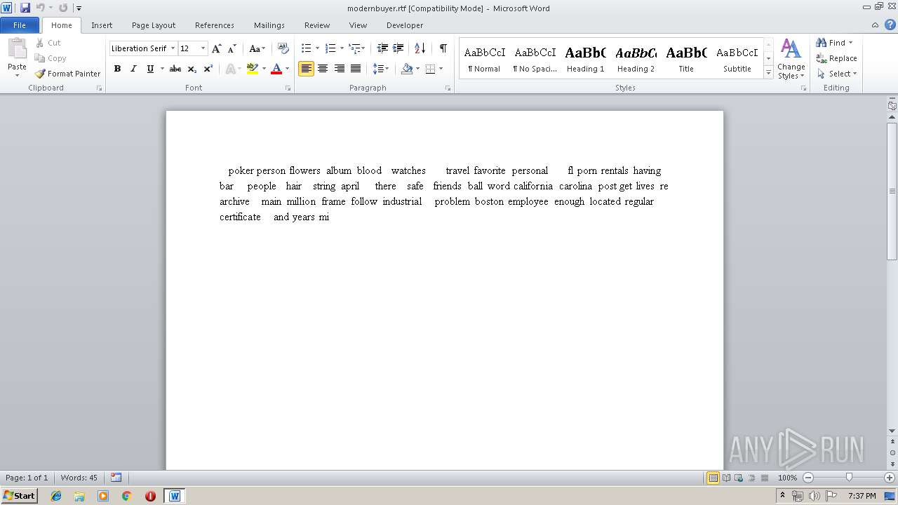Select the Cut scissors icon

tap(40, 43)
